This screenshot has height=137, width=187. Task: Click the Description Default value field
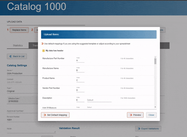tap(99, 100)
